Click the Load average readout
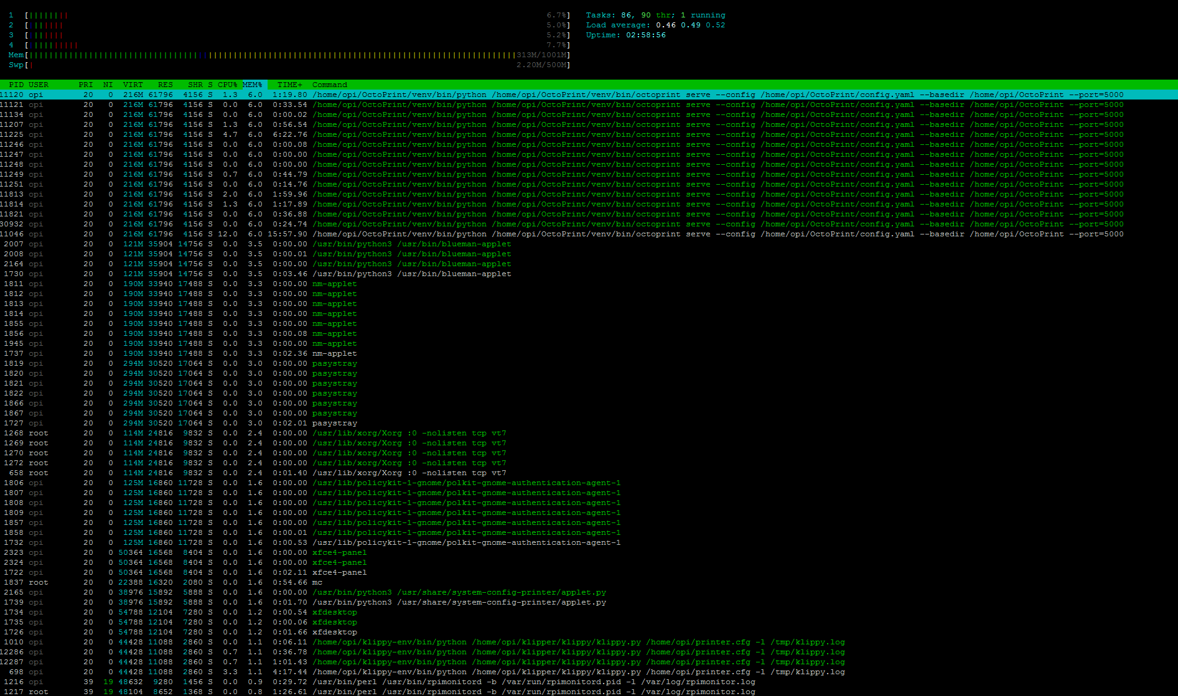This screenshot has width=1178, height=696. click(x=655, y=25)
